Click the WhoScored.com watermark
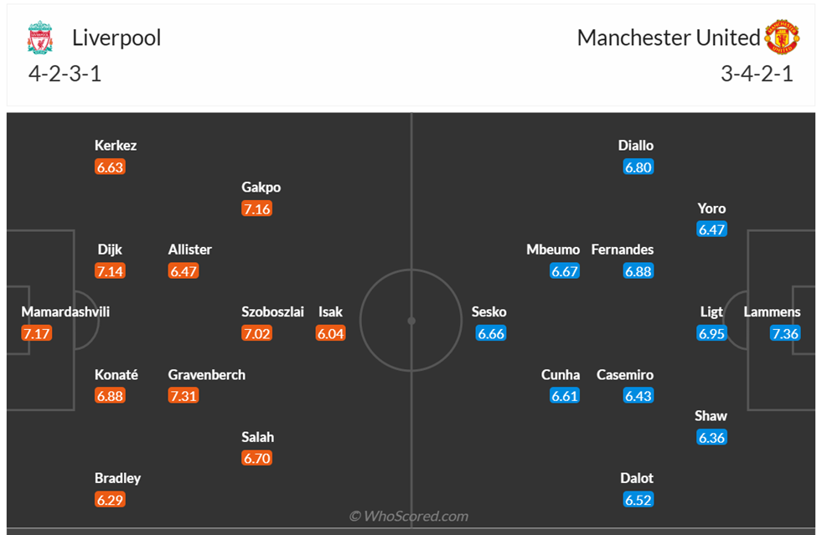This screenshot has height=535, width=822. (409, 517)
